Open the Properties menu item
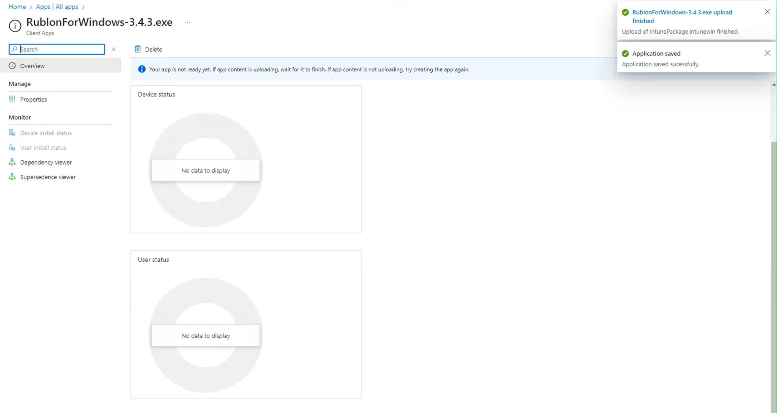The width and height of the screenshot is (777, 413). point(33,99)
